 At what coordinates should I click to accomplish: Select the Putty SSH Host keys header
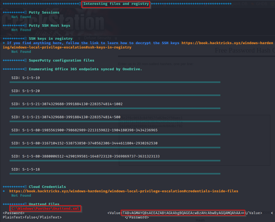tap(49, 26)
